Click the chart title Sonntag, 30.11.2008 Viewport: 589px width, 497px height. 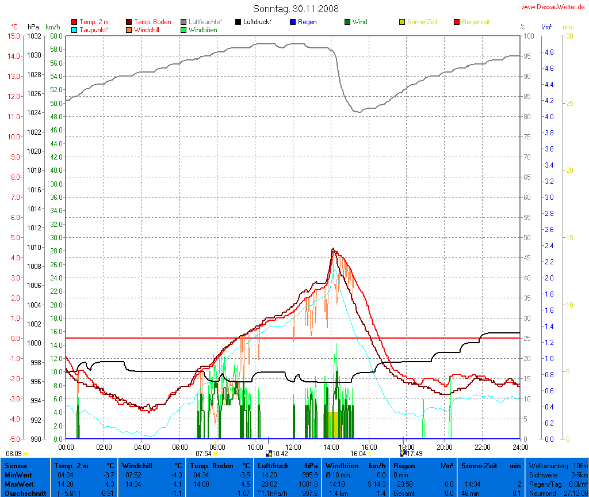(296, 9)
